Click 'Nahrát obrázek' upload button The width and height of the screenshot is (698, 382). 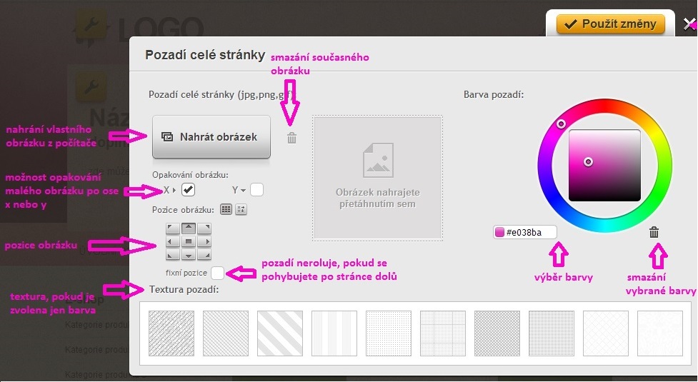click(x=211, y=136)
